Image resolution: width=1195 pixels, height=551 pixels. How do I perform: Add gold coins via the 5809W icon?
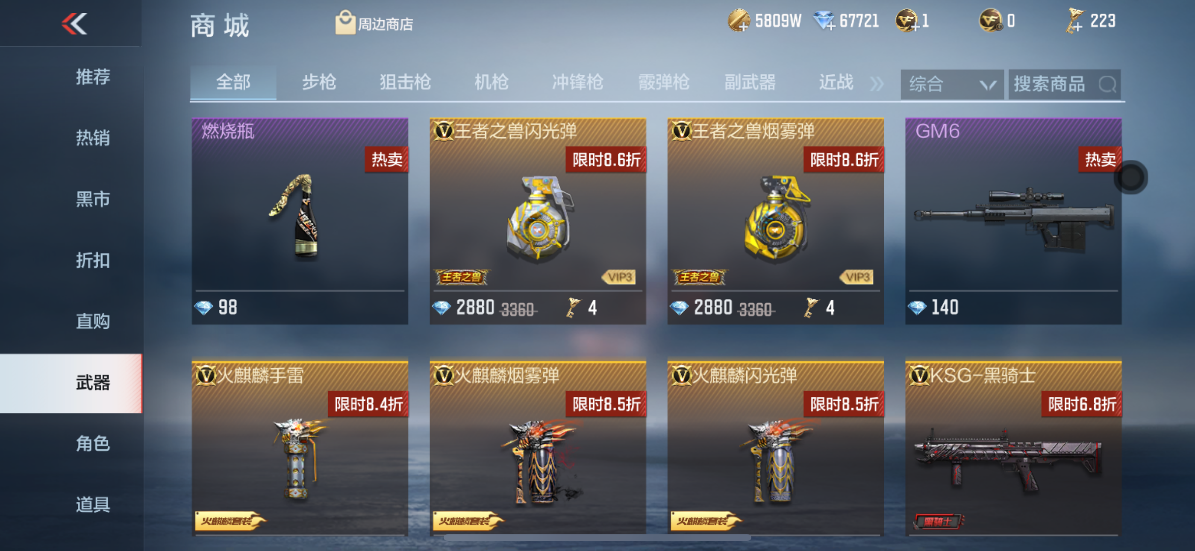738,21
